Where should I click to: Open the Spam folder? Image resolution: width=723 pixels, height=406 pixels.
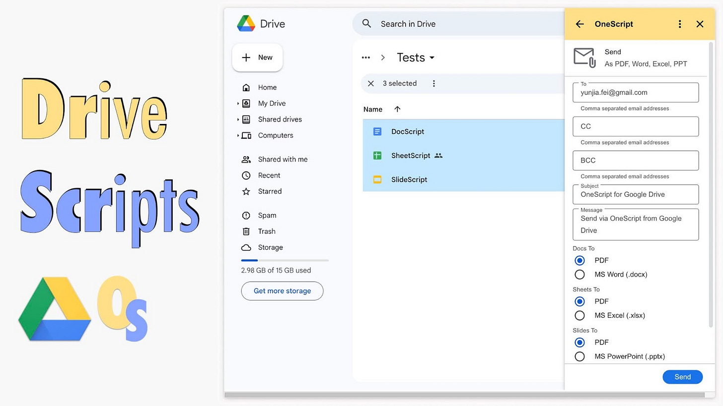pos(267,215)
